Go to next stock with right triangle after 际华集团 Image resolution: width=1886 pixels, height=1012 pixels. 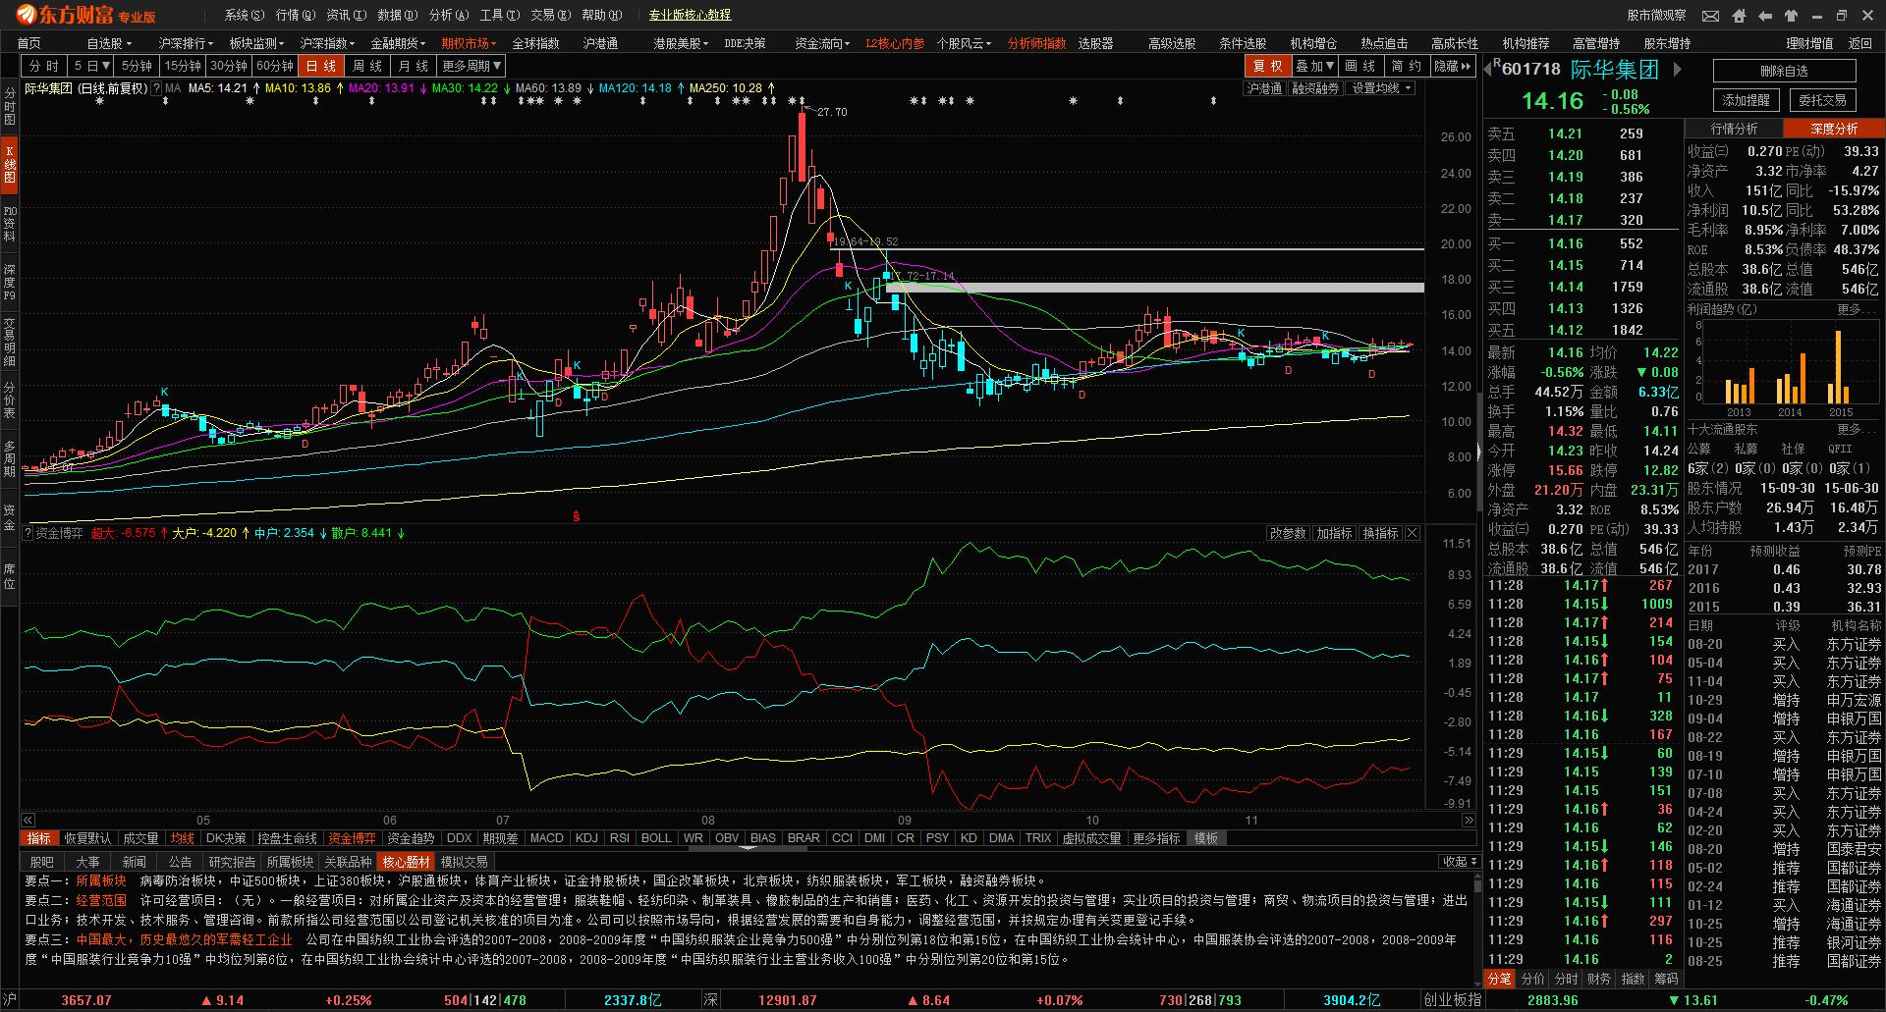click(1678, 69)
